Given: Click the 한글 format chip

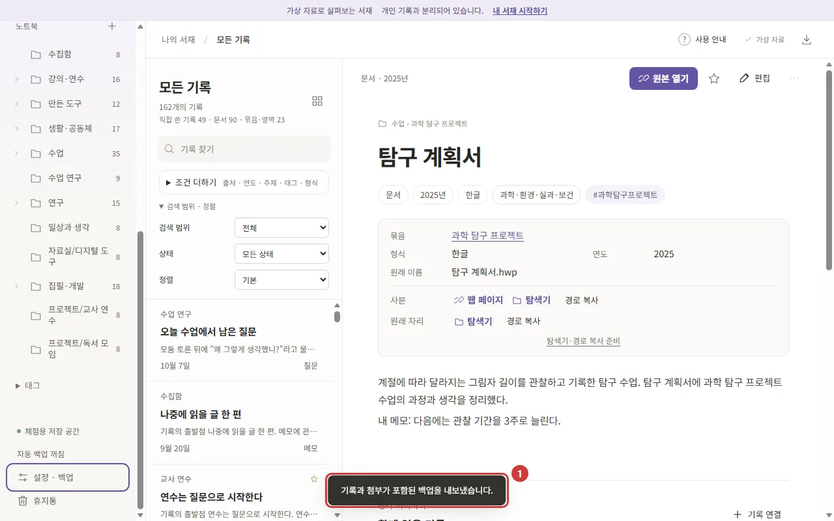Looking at the screenshot, I should (472, 195).
